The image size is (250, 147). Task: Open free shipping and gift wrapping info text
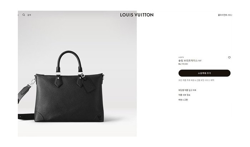pyautogui.click(x=196, y=80)
